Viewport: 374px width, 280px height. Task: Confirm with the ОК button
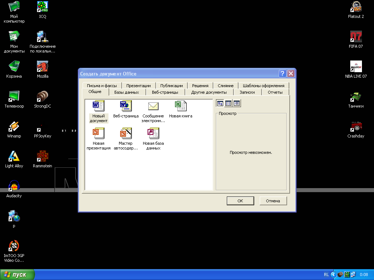coord(240,201)
